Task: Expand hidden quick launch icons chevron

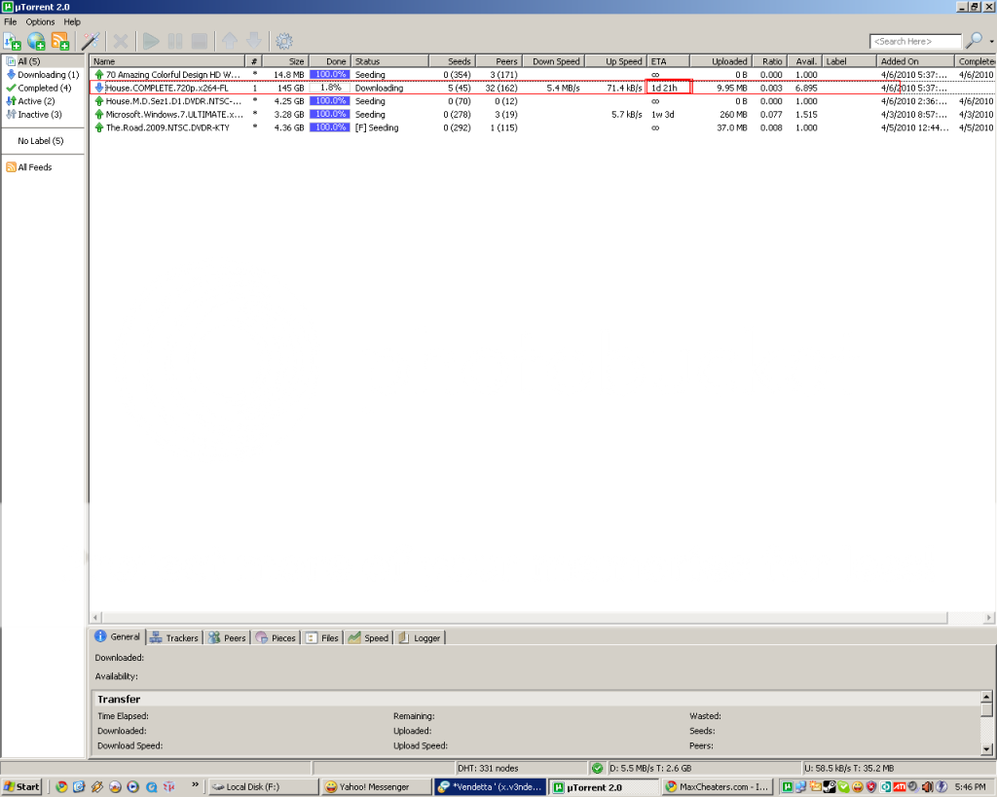Action: pyautogui.click(x=195, y=784)
